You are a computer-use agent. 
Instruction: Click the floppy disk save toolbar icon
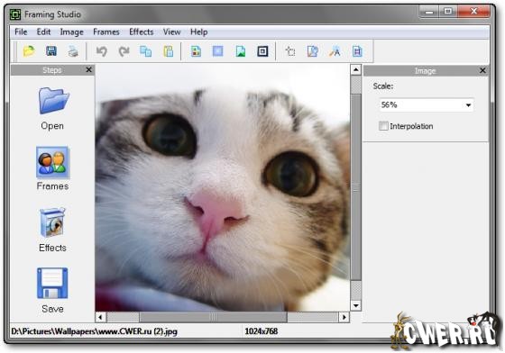coord(51,51)
